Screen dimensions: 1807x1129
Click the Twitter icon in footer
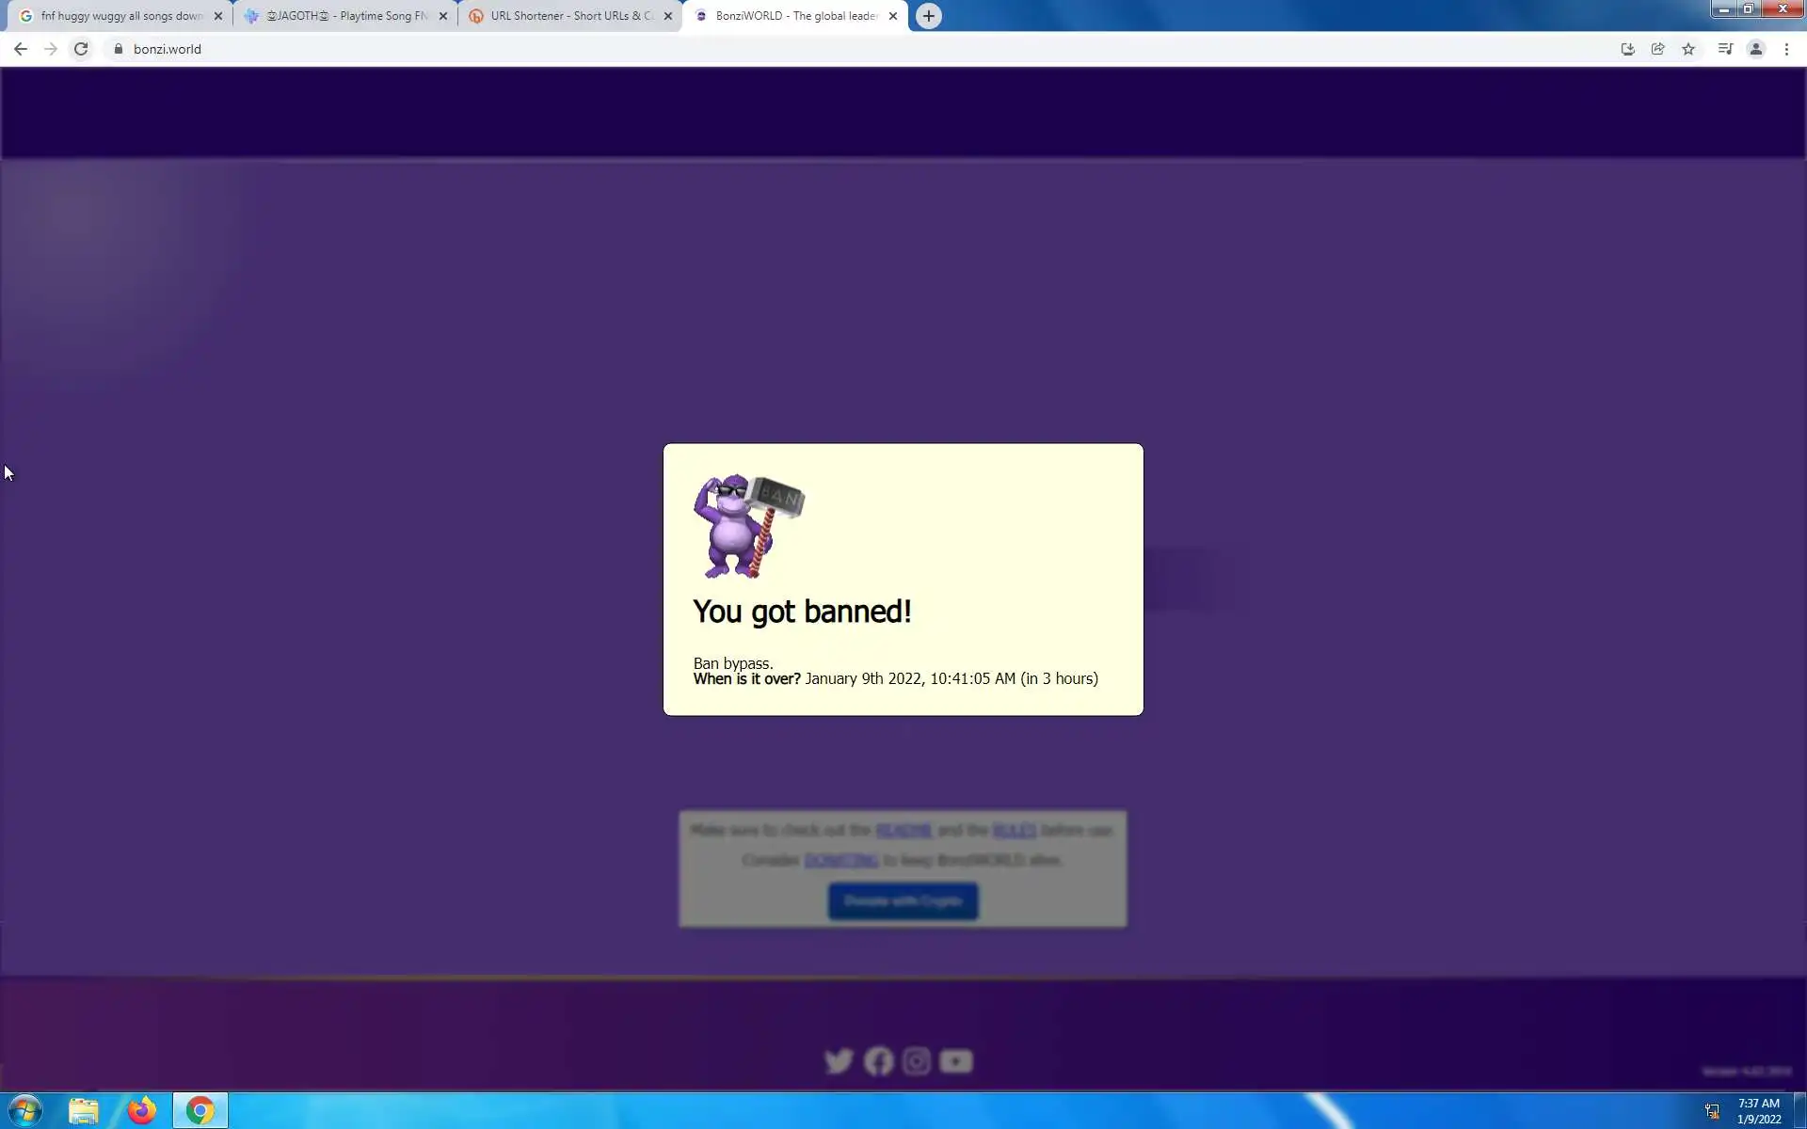pyautogui.click(x=839, y=1061)
